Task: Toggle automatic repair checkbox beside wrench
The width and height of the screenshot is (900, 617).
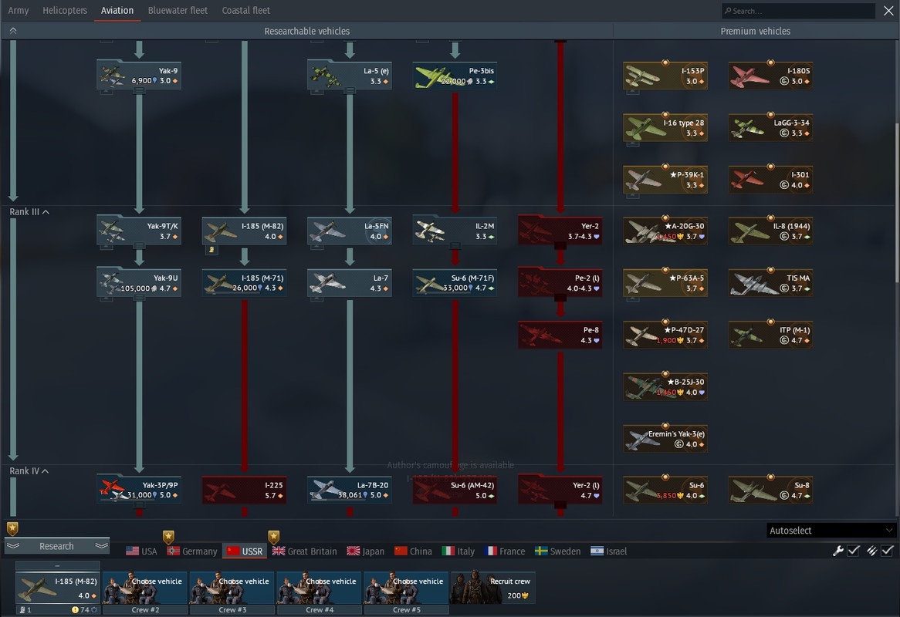Action: click(854, 551)
